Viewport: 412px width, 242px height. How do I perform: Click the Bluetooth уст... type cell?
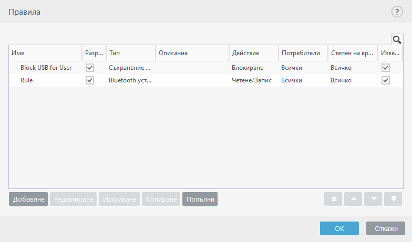130,80
